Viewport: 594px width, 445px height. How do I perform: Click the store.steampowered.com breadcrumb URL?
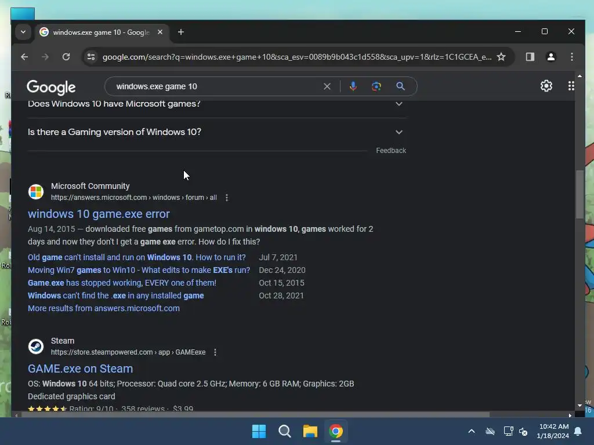tap(128, 352)
